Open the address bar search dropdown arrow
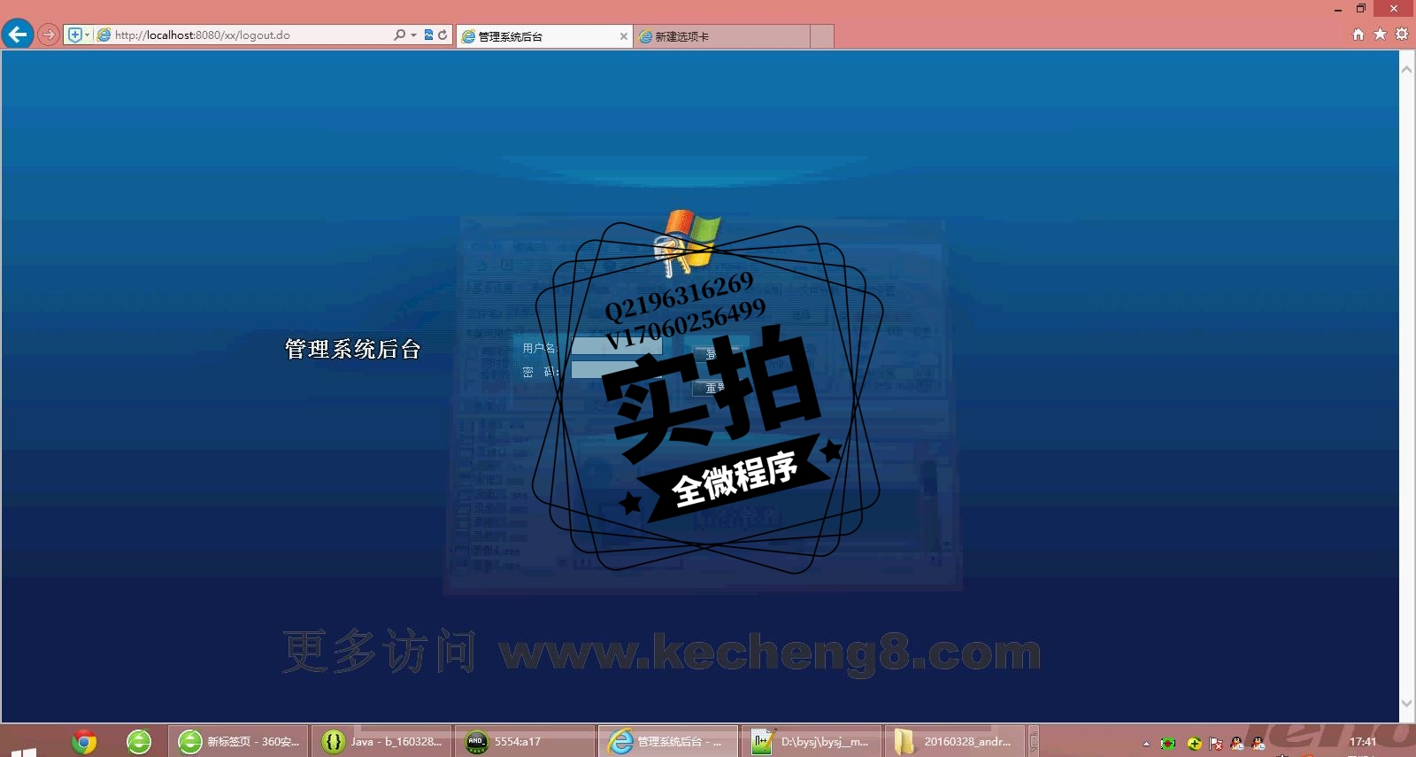 point(413,35)
